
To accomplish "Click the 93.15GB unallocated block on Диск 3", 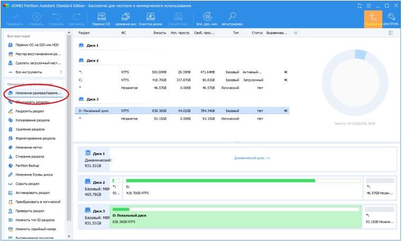I will 379,216.
